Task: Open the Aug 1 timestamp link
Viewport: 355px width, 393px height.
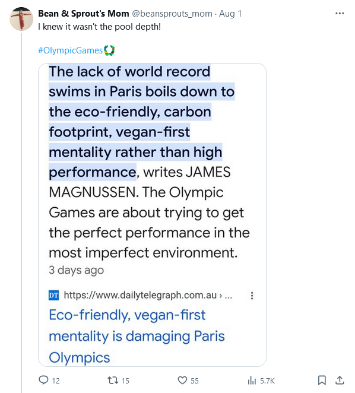Action: click(230, 14)
